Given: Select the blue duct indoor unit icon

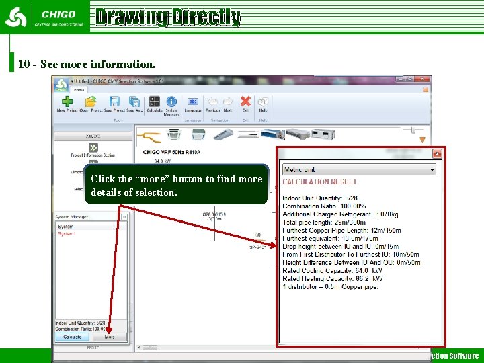Looking at the screenshot, I should click(x=272, y=134).
